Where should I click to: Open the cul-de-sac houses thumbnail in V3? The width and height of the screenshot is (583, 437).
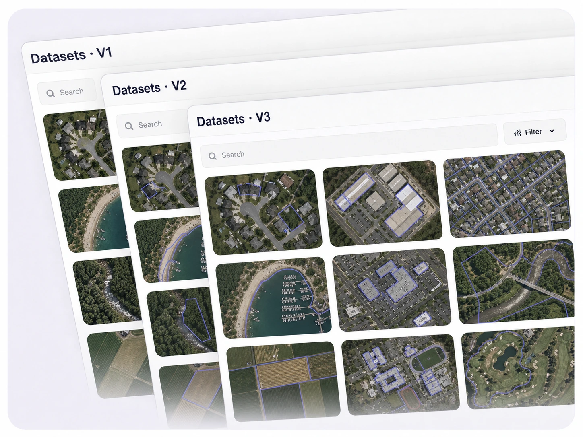[x=263, y=212]
